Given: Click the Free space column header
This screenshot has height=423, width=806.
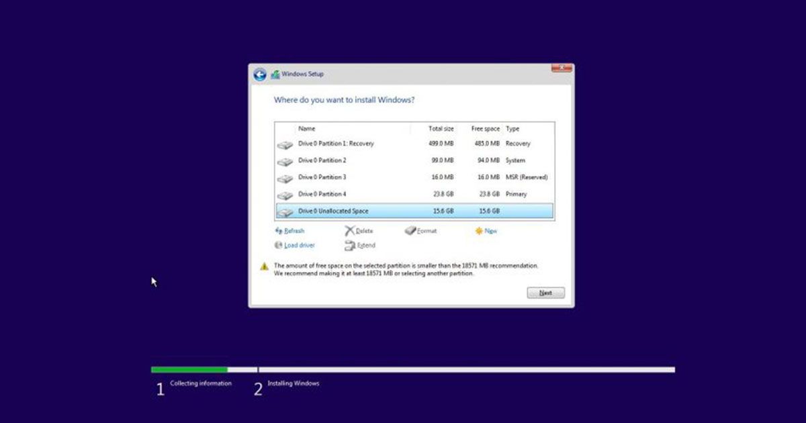Looking at the screenshot, I should point(485,128).
